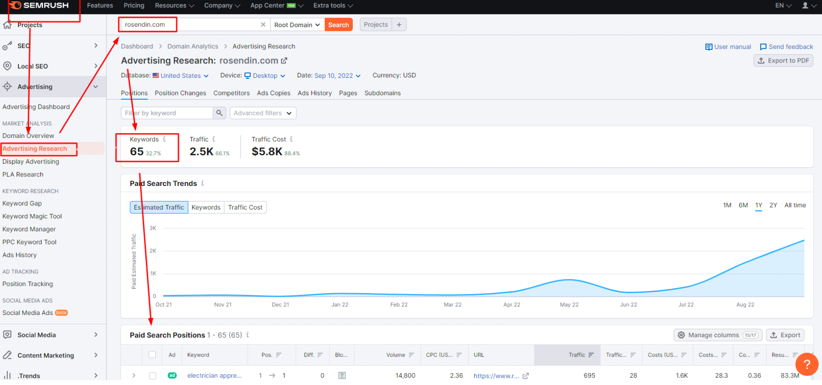Collapse the Advertising sidebar section

[96, 87]
